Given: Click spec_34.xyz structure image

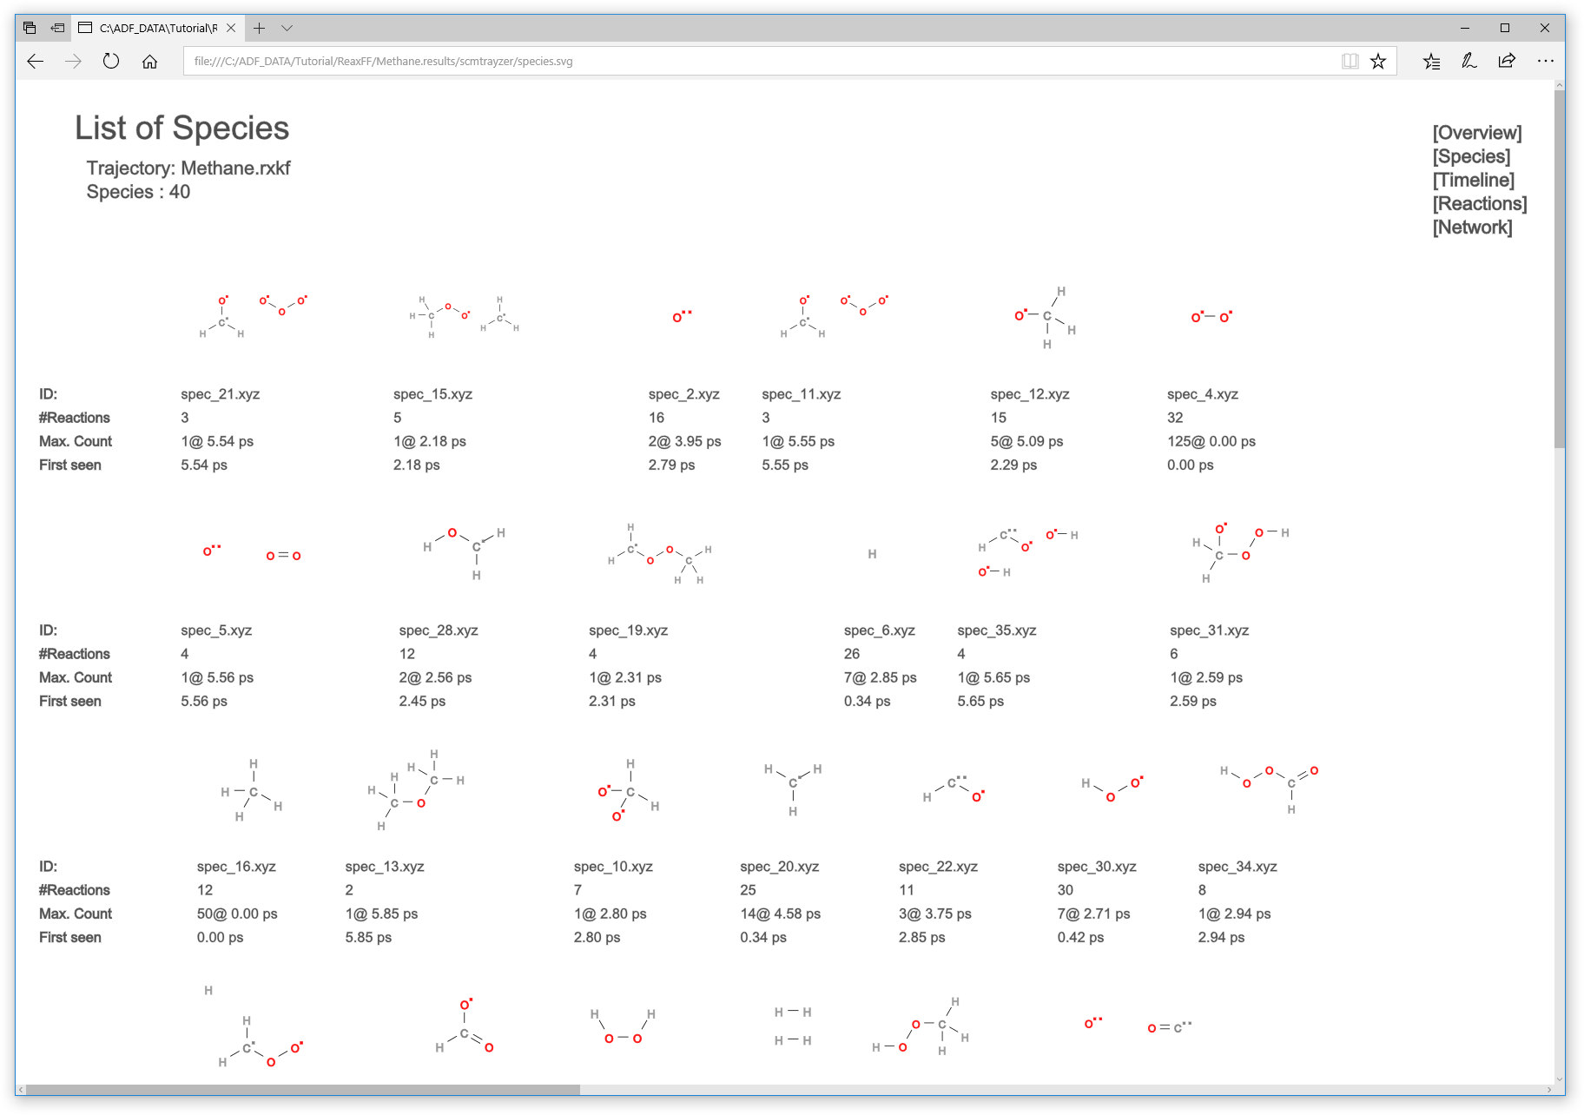Looking at the screenshot, I should click(1269, 789).
